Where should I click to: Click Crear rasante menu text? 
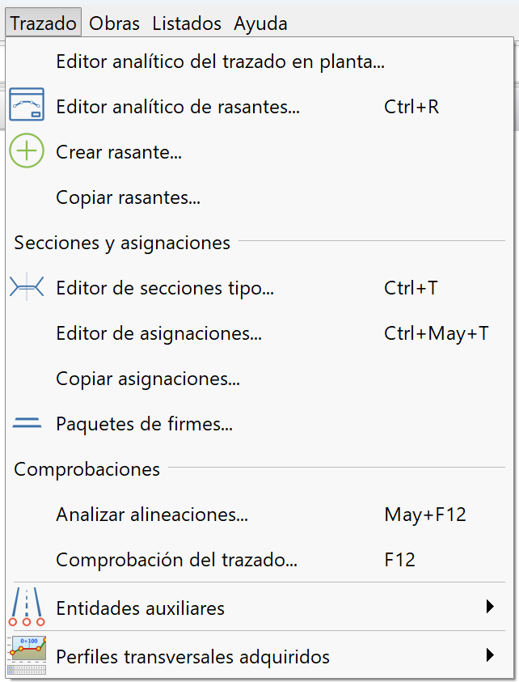pos(118,151)
